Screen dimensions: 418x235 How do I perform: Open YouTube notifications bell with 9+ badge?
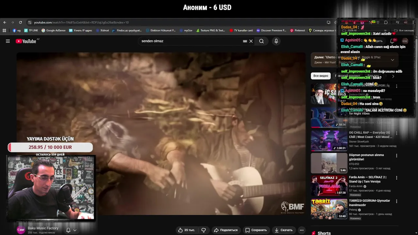(393, 41)
